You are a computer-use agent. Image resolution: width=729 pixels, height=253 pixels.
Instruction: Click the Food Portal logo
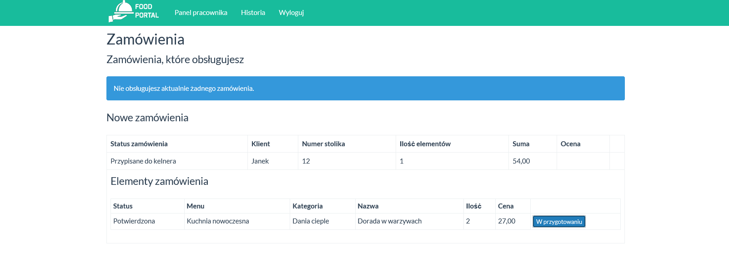point(134,11)
